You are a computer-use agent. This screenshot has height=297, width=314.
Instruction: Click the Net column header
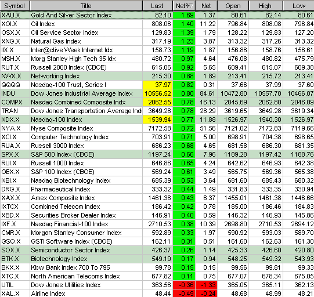click(206, 6)
